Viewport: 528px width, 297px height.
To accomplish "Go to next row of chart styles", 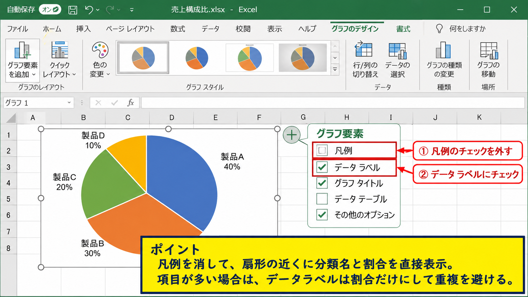I will (x=335, y=58).
